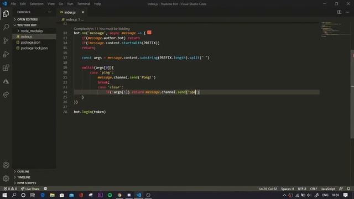Open the Manage gear icon
The width and height of the screenshot is (354, 199).
[6, 179]
